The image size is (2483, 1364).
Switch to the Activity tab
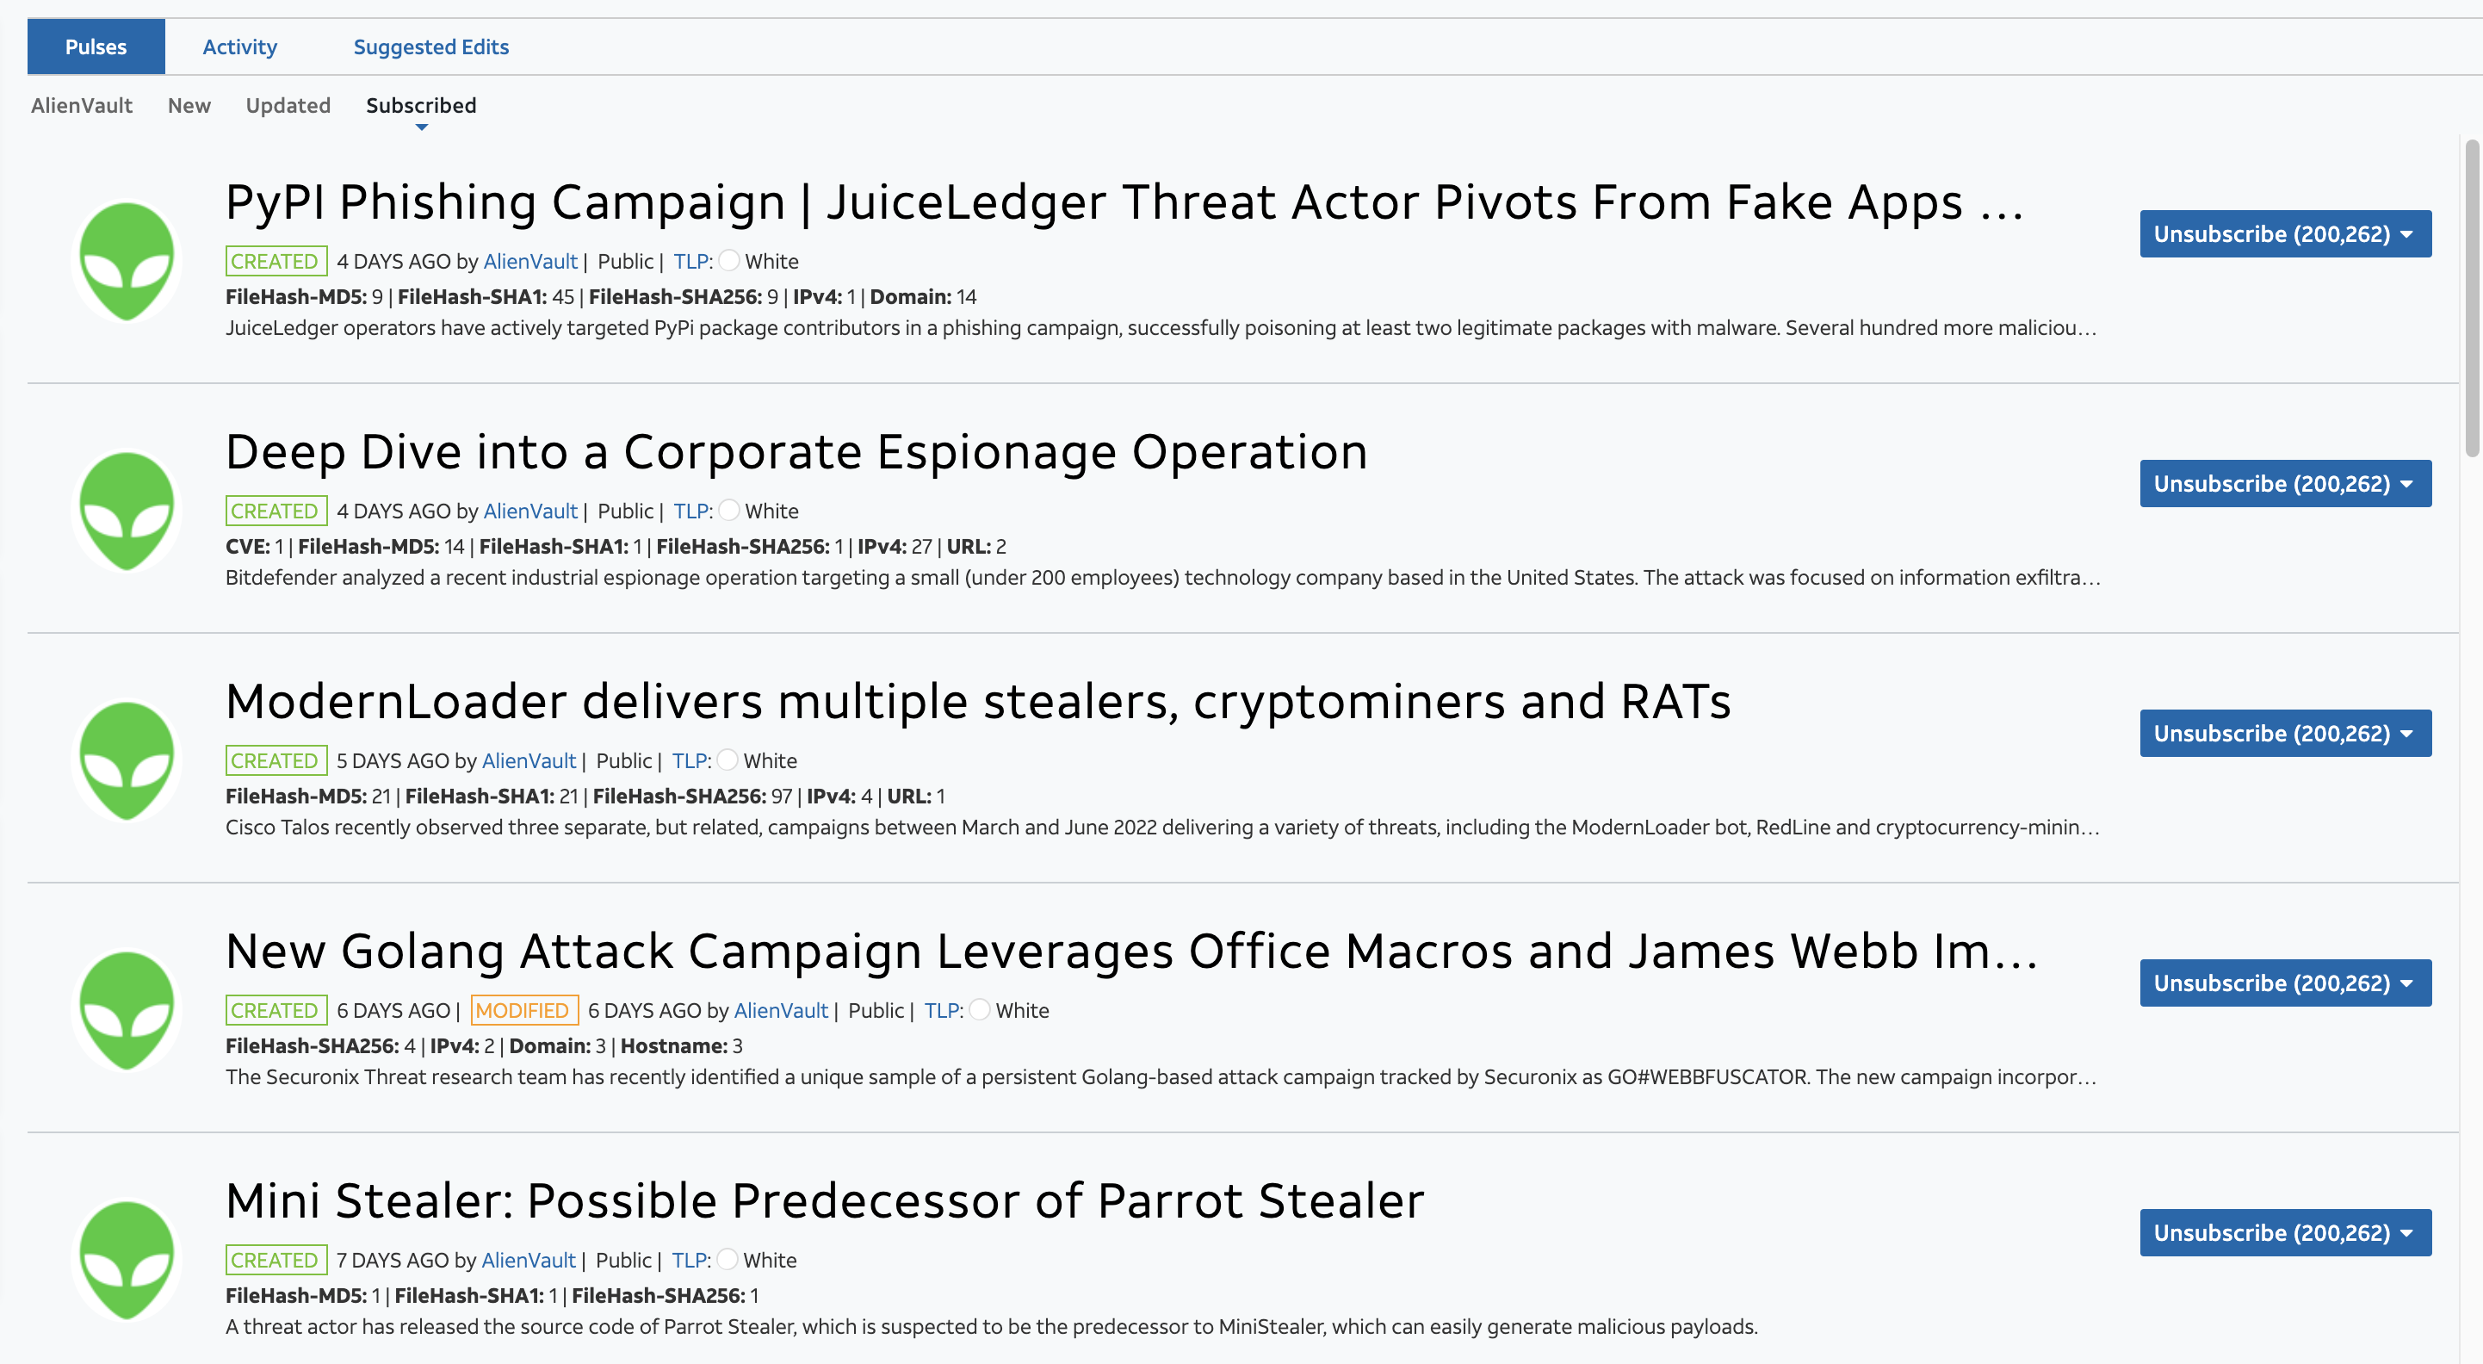(x=239, y=46)
